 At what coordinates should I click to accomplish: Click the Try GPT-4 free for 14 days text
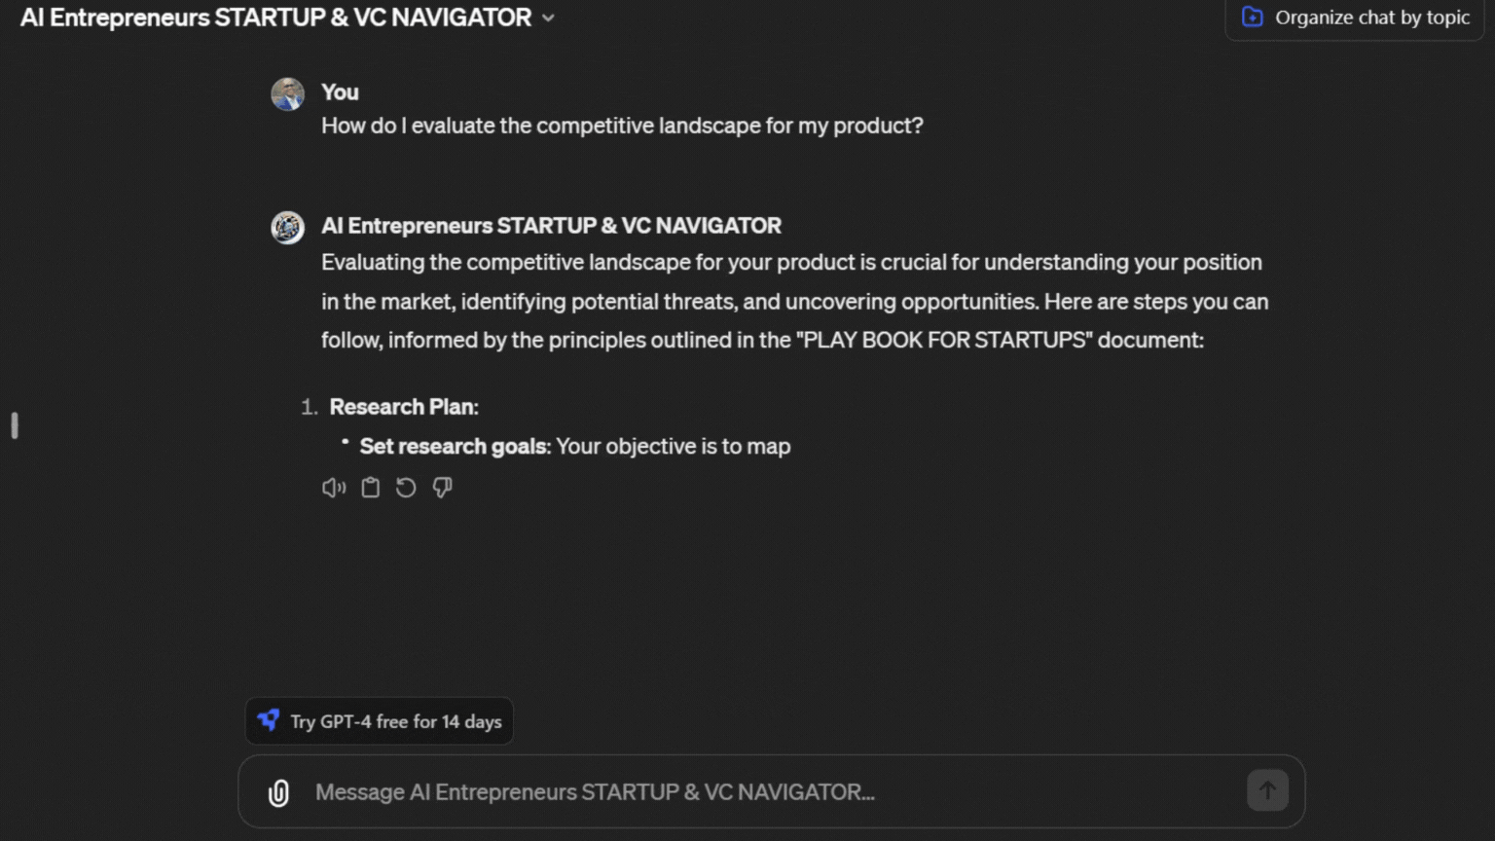click(395, 721)
